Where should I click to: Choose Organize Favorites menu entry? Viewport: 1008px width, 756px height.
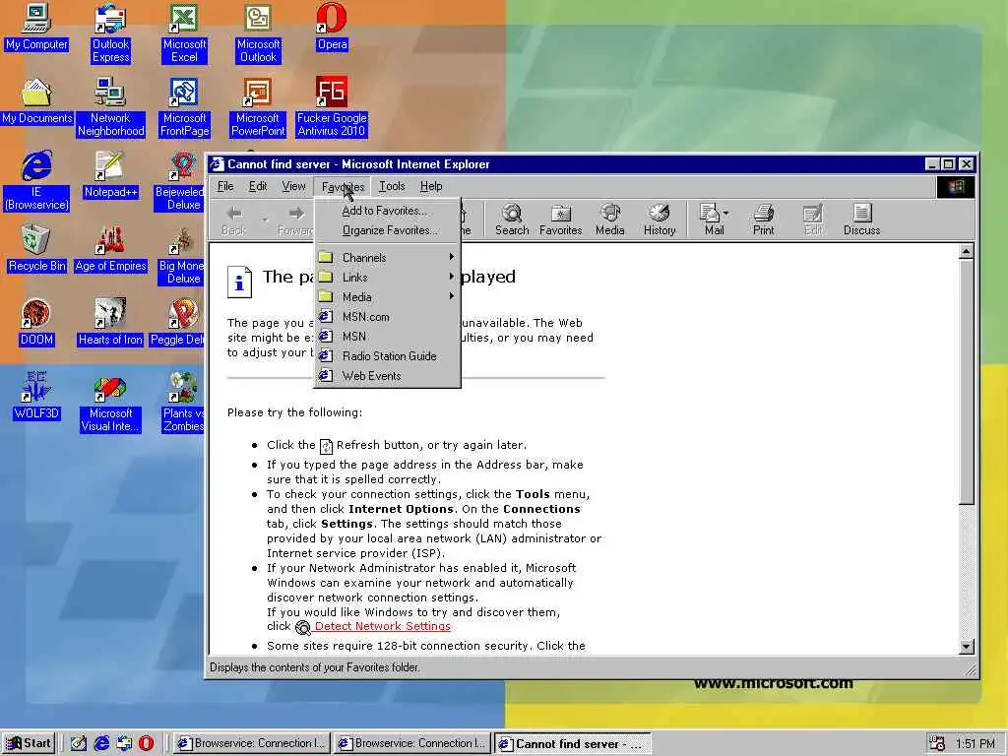click(x=388, y=230)
